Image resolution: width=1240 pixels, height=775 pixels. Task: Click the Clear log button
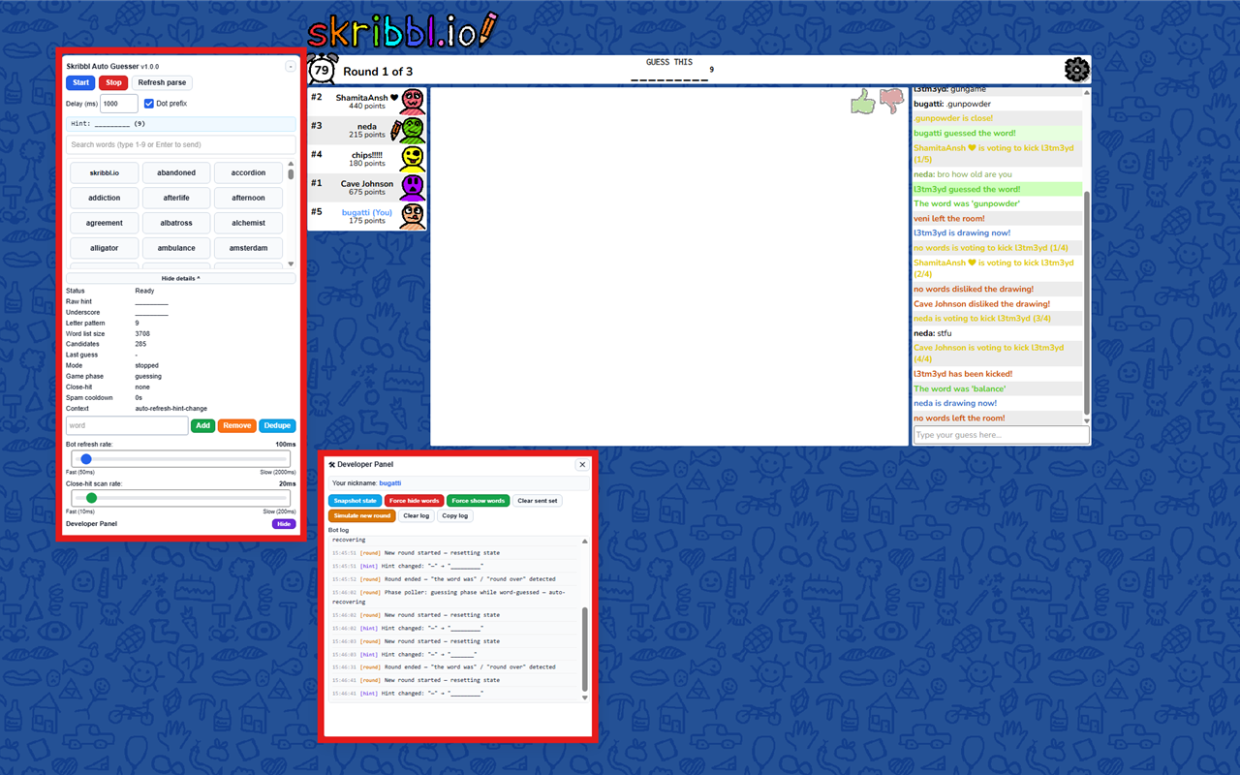click(417, 515)
